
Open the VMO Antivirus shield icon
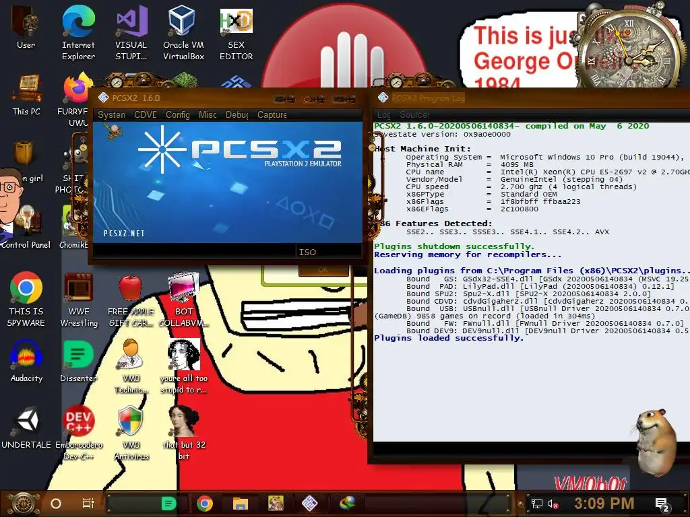(x=131, y=433)
